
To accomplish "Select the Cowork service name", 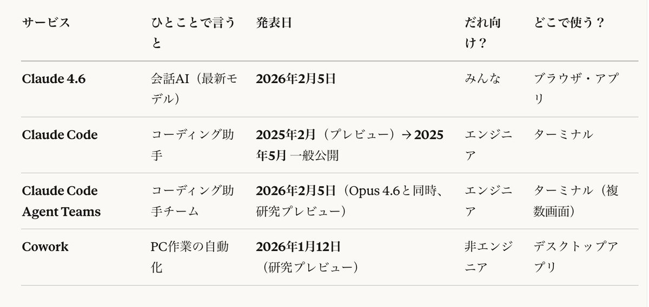I will 45,247.
